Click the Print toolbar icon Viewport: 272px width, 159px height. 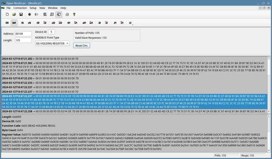pos(67,14)
